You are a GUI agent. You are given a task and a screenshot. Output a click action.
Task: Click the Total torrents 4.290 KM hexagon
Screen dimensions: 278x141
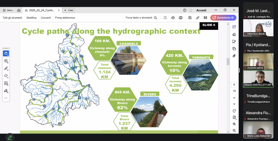[x=175, y=84]
